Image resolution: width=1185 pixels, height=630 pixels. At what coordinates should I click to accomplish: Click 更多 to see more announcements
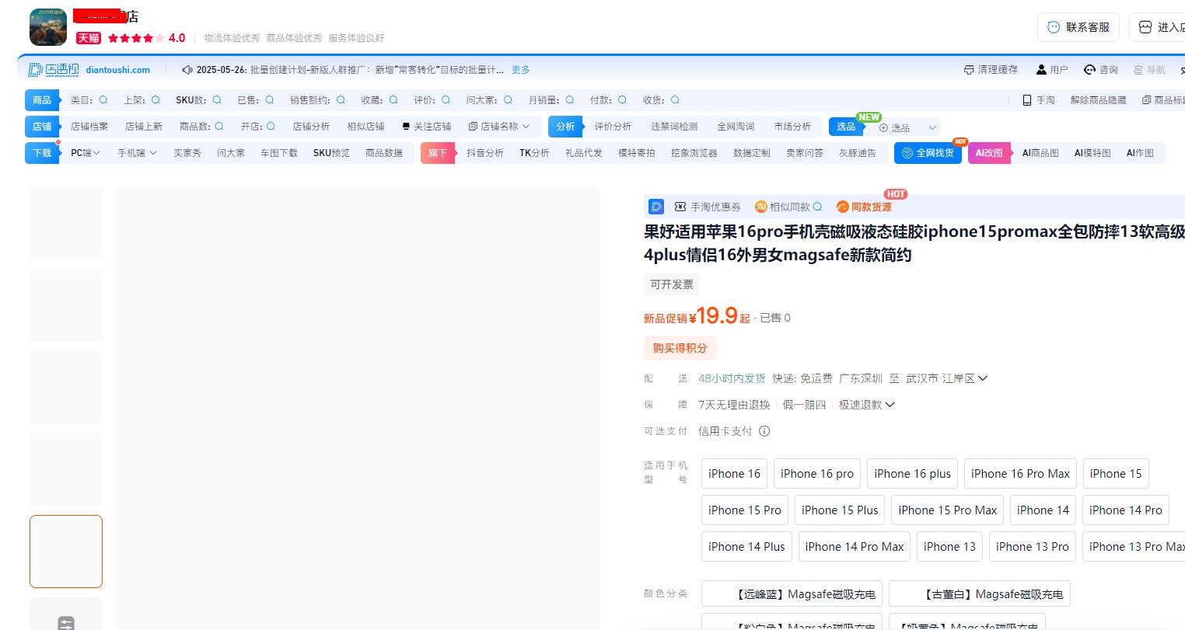coord(520,70)
